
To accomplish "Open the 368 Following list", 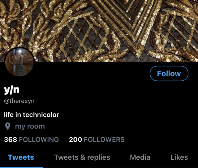I will point(31,140).
